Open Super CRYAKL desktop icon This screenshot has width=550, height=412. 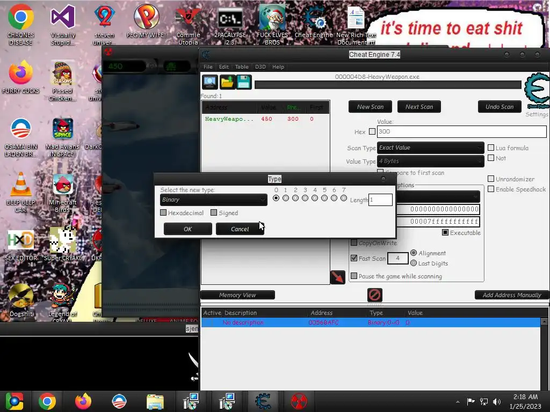(x=62, y=245)
